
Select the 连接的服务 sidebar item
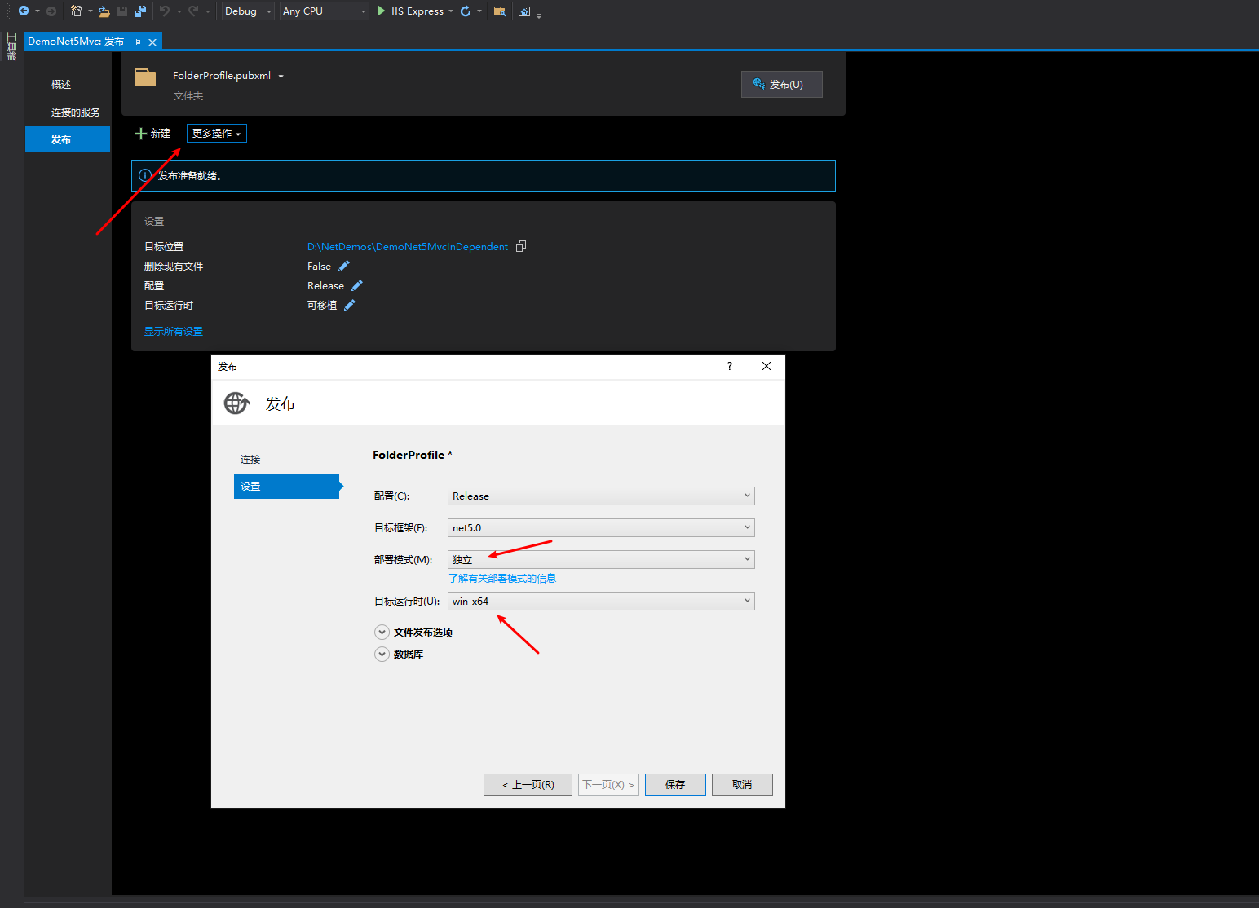coord(75,112)
